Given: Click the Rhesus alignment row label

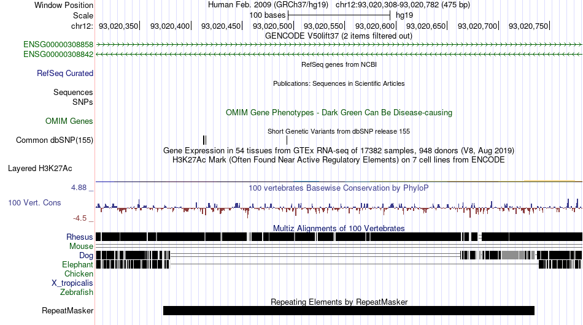Looking at the screenshot, I should [x=80, y=237].
